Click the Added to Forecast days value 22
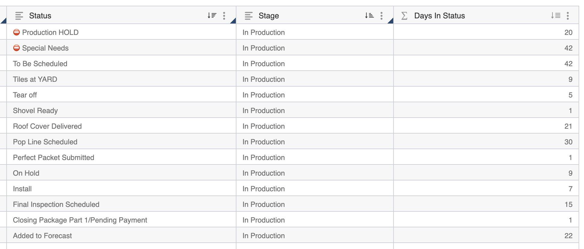Viewport: 584px width, 249px height. click(x=568, y=236)
